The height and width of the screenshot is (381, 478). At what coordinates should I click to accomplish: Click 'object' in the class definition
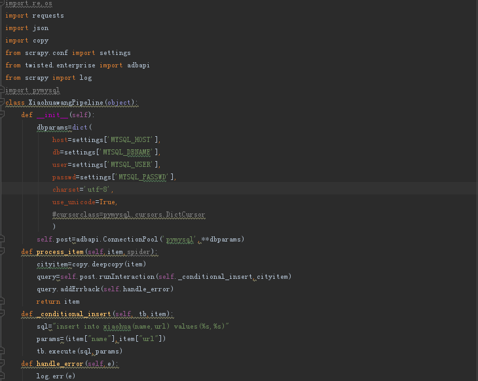119,103
